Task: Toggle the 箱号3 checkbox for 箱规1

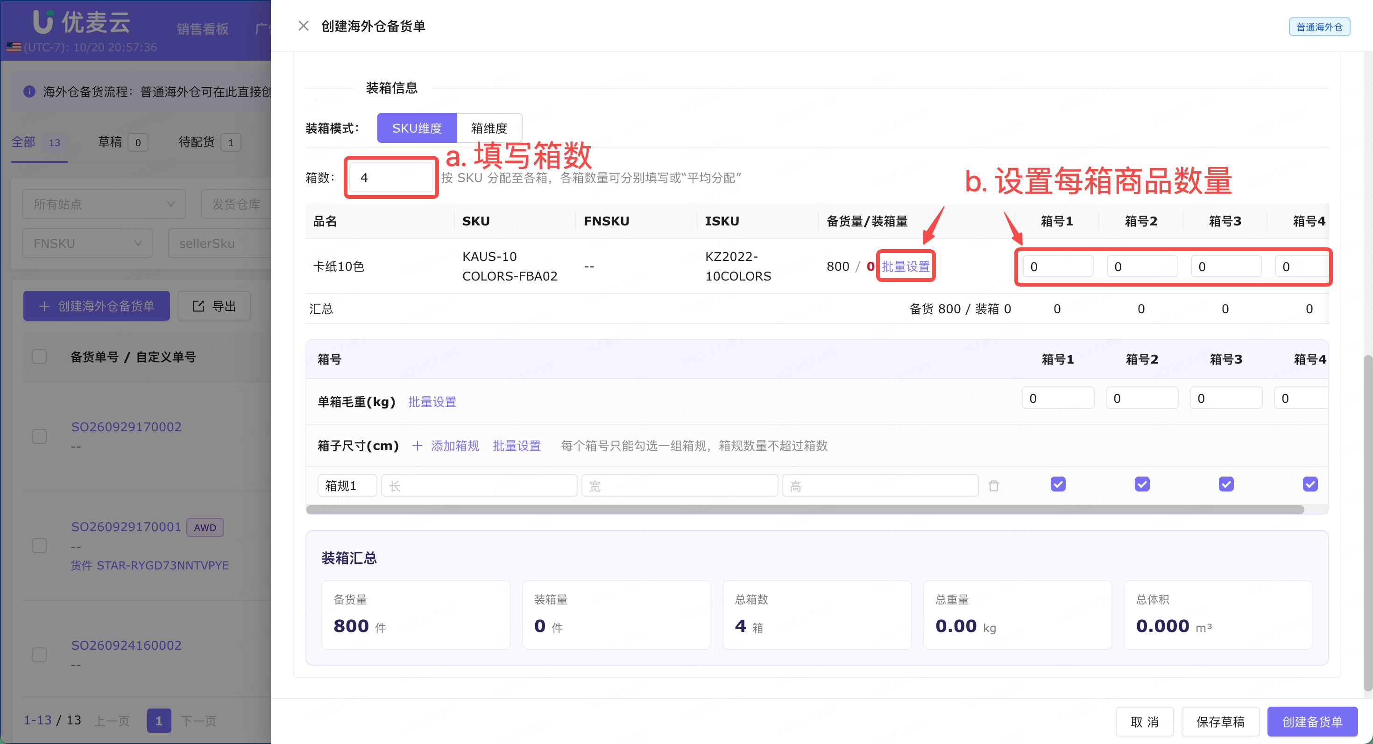Action: coord(1226,484)
